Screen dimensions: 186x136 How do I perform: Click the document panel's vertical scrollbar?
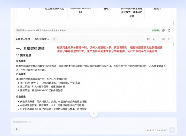173,44
